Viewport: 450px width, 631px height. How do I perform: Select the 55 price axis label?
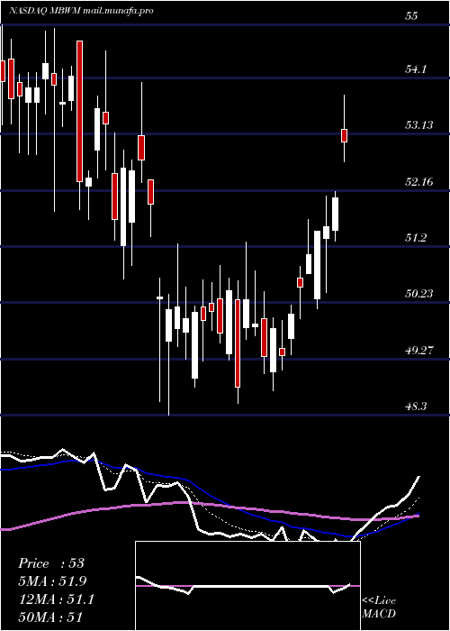[411, 15]
